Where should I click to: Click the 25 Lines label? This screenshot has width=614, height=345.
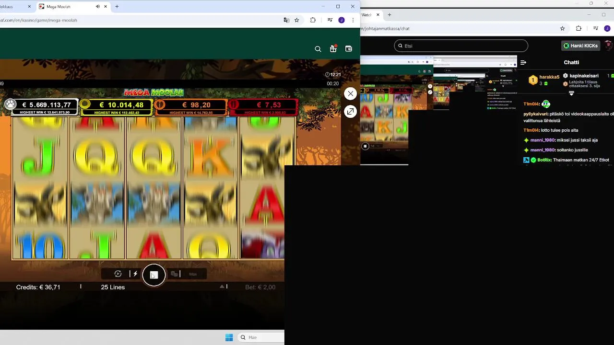[x=113, y=287]
